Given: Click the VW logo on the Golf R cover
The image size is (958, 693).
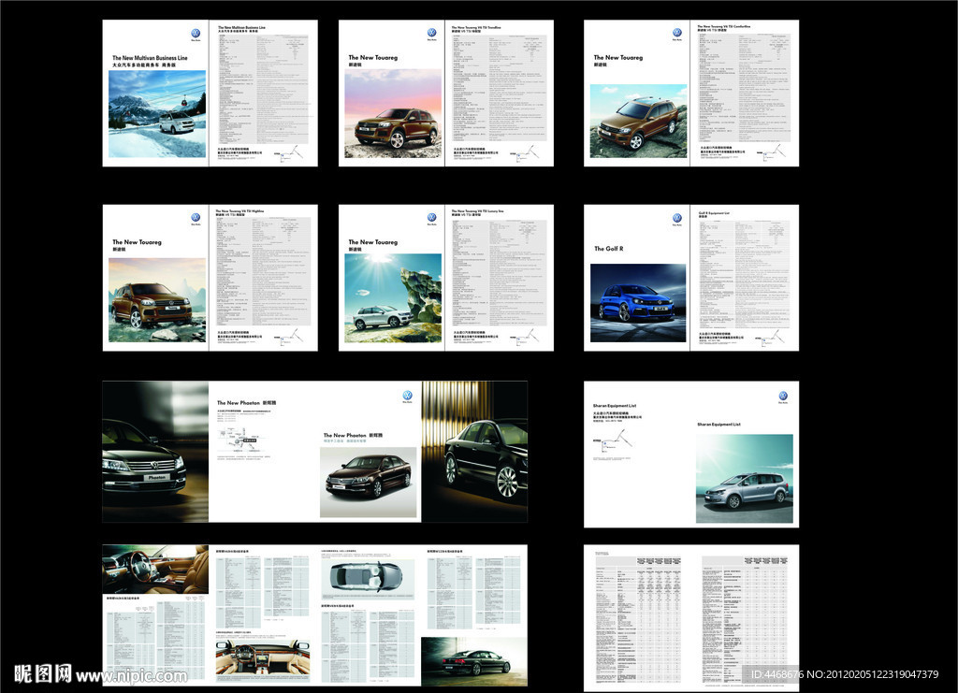Looking at the screenshot, I should 677,219.
